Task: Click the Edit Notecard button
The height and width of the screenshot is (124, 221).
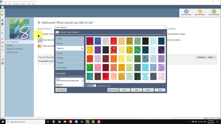Action: [61, 90]
